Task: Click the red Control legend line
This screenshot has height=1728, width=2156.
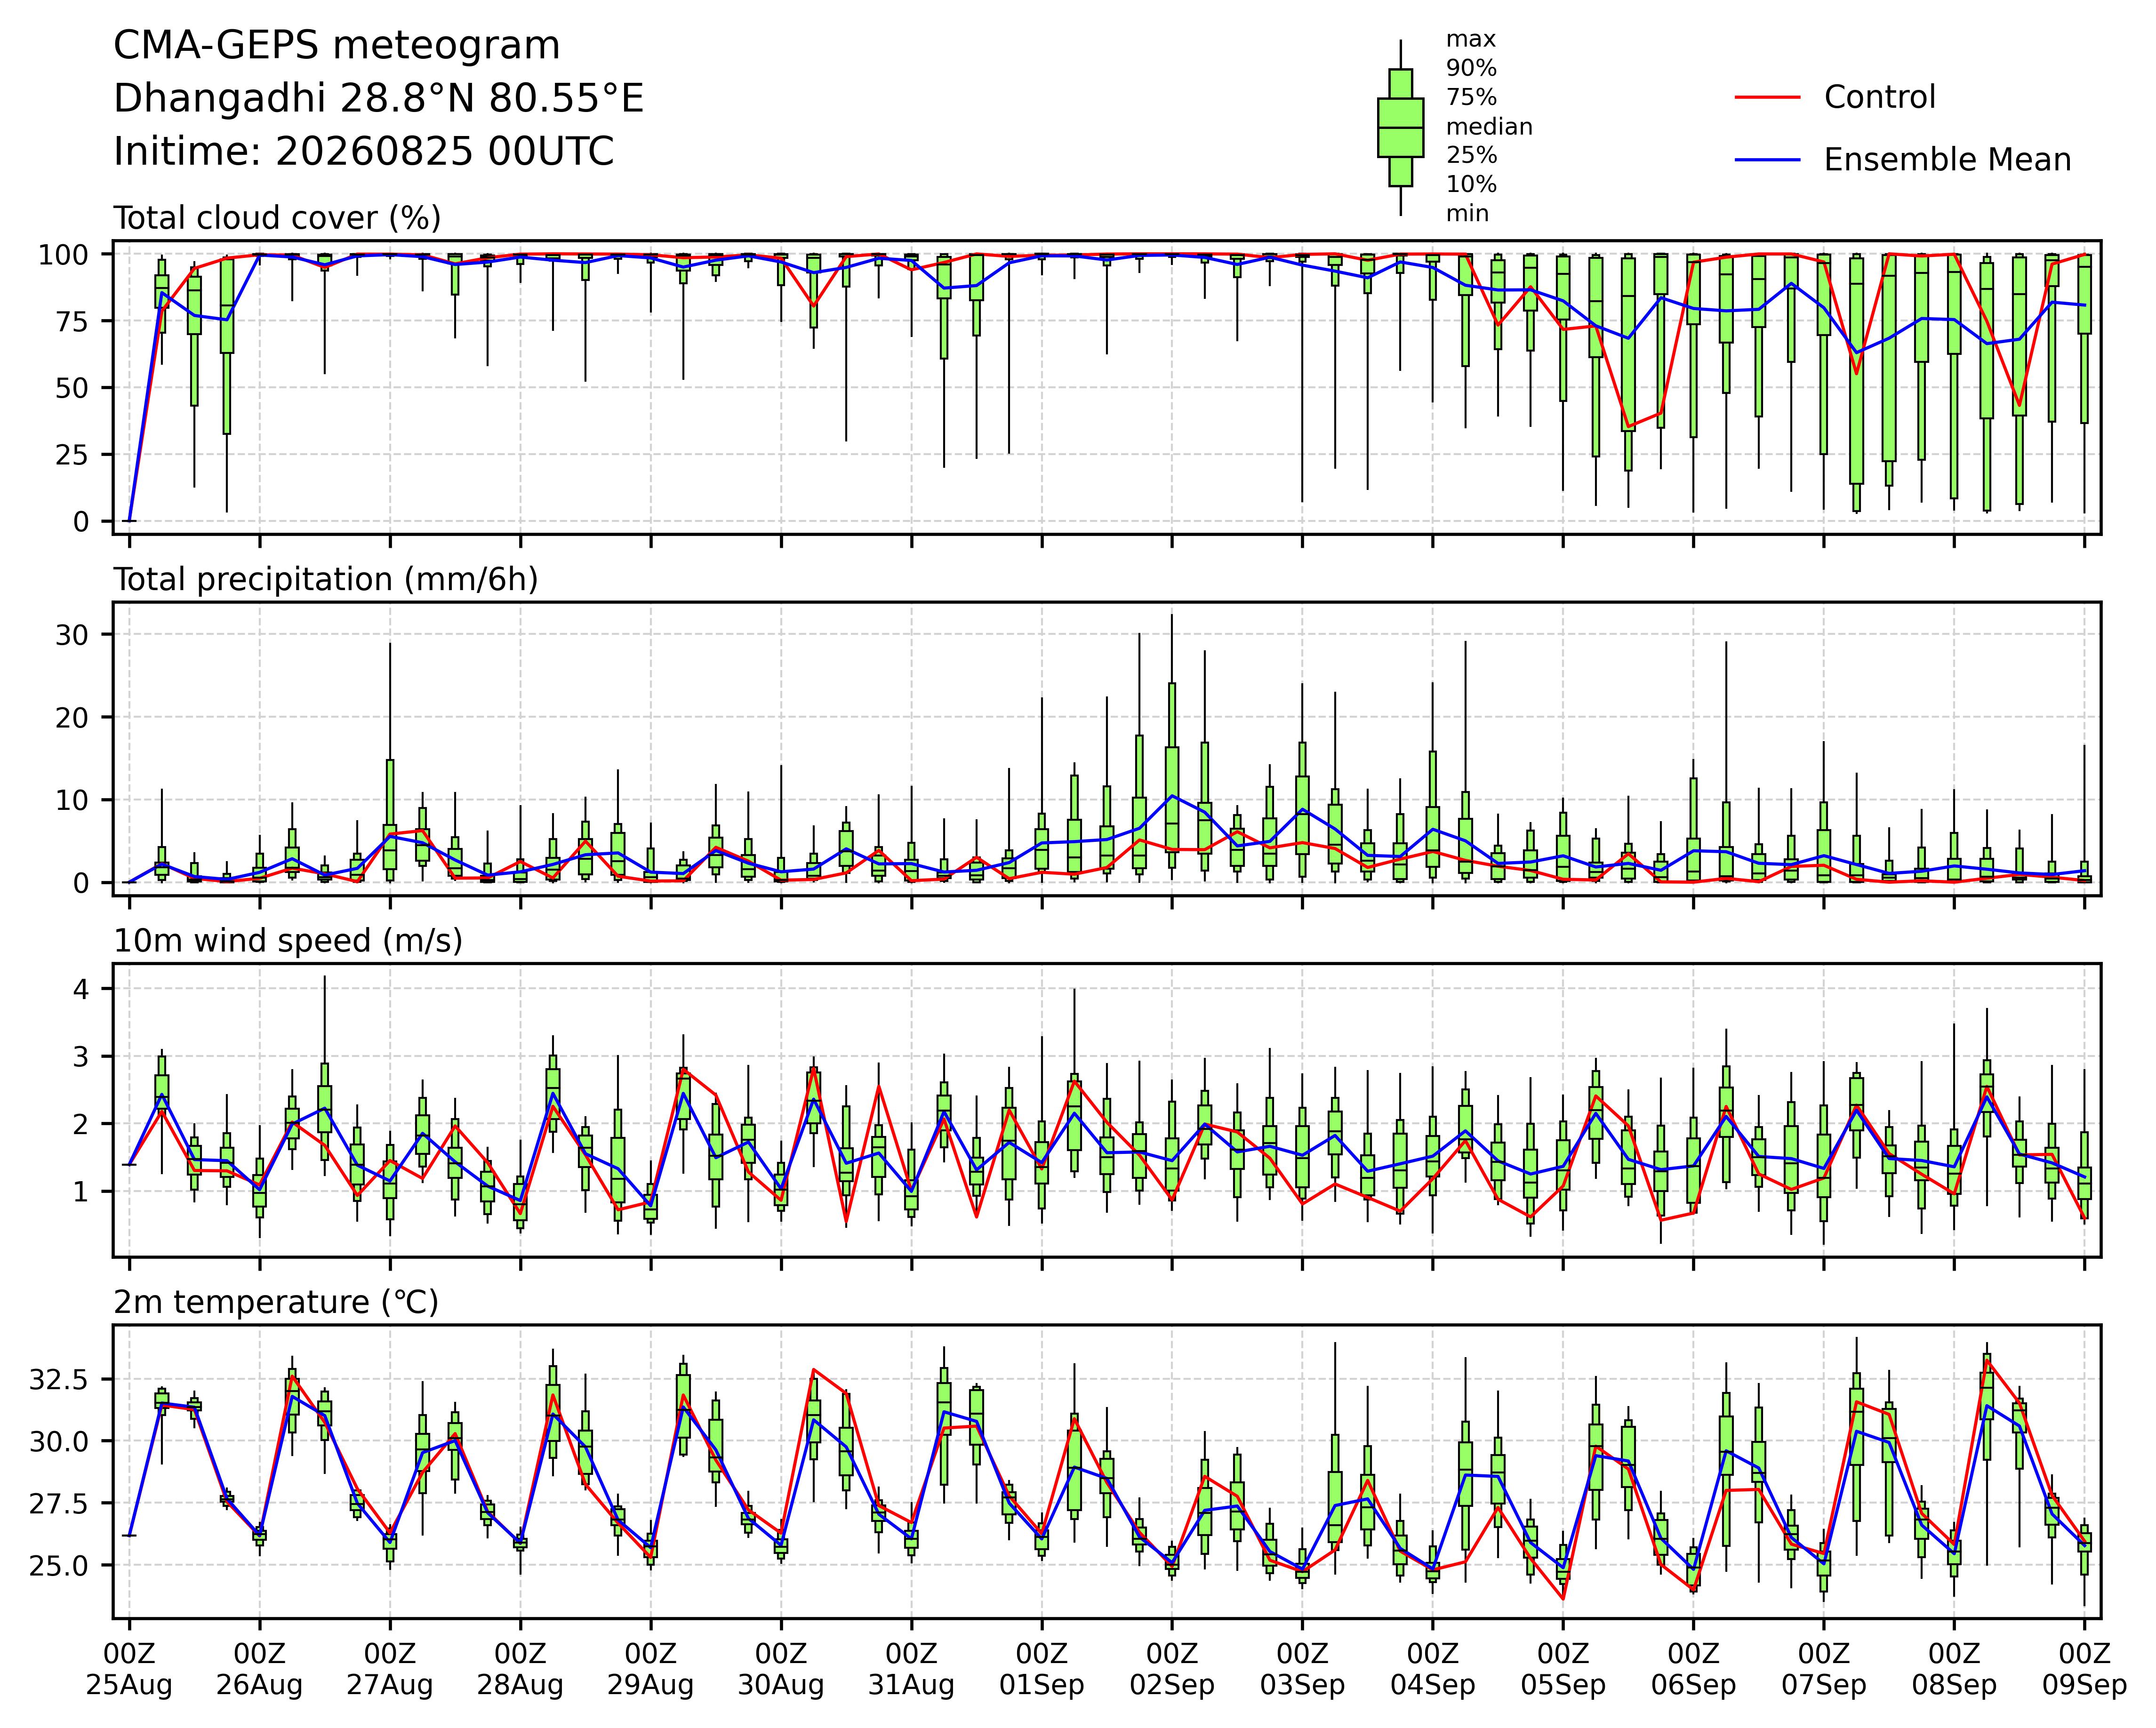Action: click(x=1767, y=97)
